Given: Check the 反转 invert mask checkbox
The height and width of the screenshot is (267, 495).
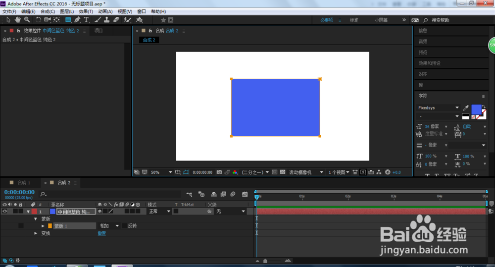Looking at the screenshot, I should coord(124,225).
